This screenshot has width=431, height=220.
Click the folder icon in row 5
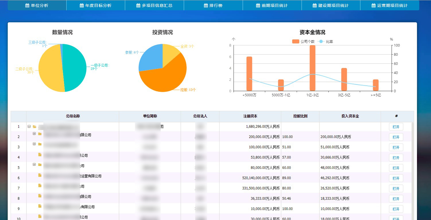coord(40,165)
